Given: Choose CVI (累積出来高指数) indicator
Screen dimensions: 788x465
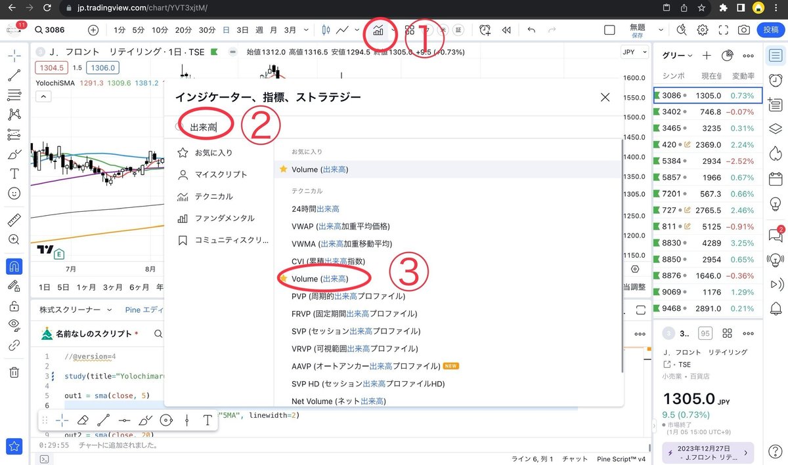Looking at the screenshot, I should click(447, 261).
